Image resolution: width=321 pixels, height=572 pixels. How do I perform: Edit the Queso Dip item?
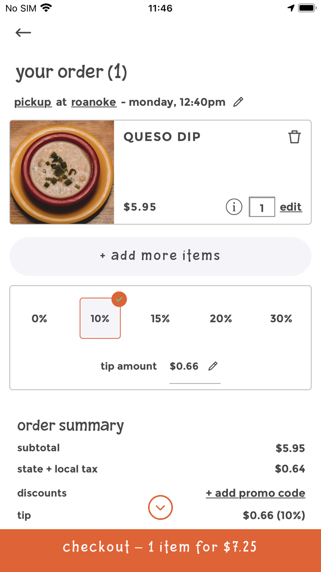click(291, 207)
